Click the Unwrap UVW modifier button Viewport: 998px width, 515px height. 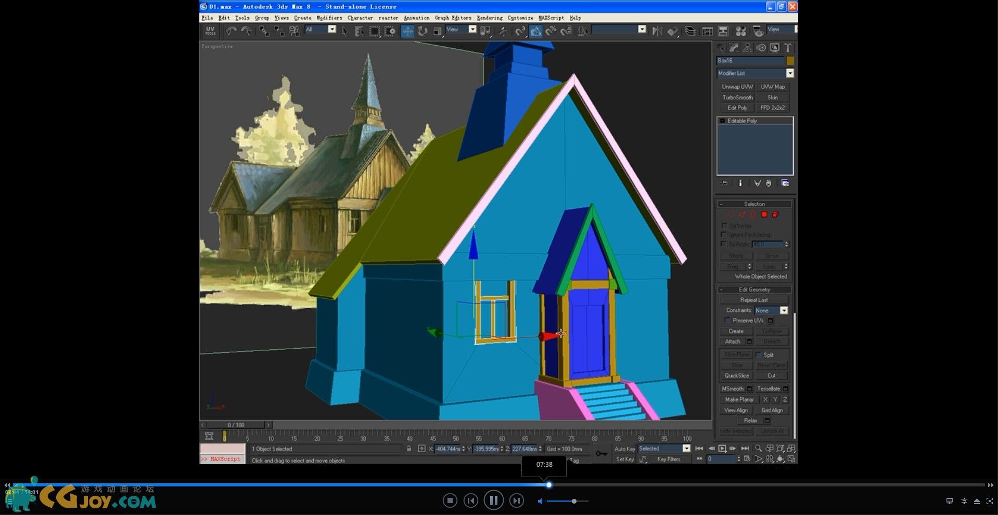[x=737, y=87]
